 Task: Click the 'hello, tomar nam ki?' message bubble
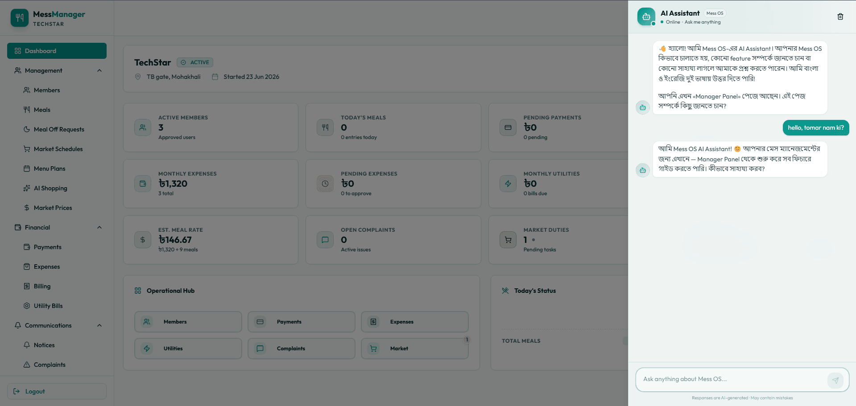click(816, 128)
